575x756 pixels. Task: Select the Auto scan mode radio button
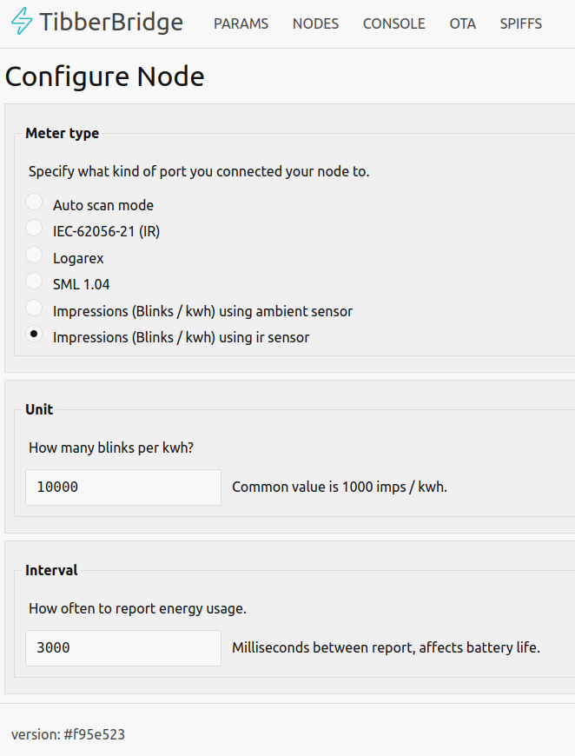tap(34, 202)
